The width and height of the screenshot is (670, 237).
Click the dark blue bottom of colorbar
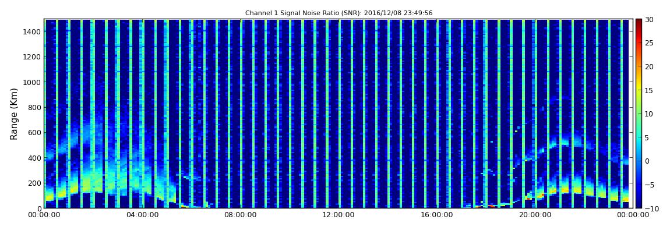tap(639, 204)
